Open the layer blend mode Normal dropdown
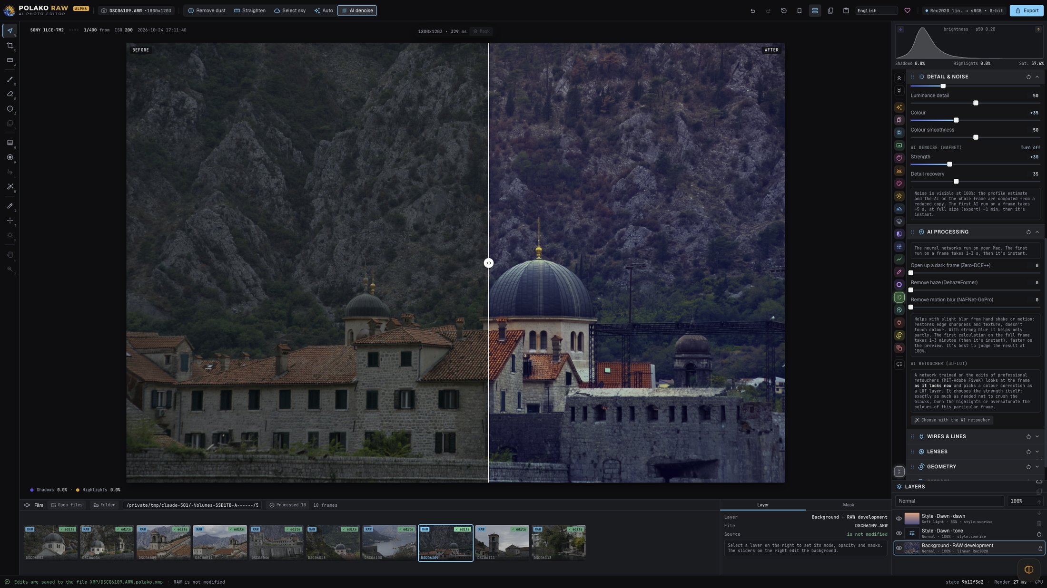1047x588 pixels. pyautogui.click(x=949, y=501)
